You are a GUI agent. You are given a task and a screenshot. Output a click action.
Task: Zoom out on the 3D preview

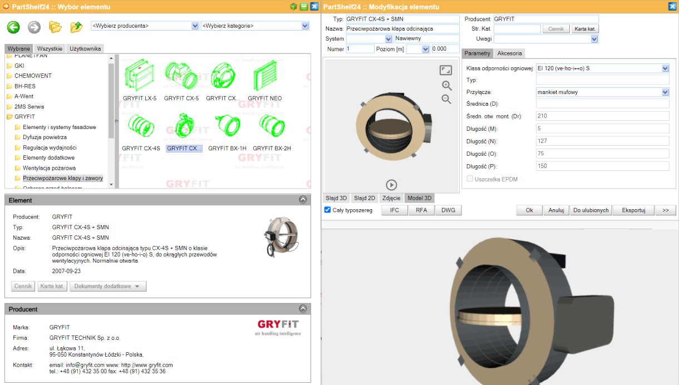coord(446,99)
